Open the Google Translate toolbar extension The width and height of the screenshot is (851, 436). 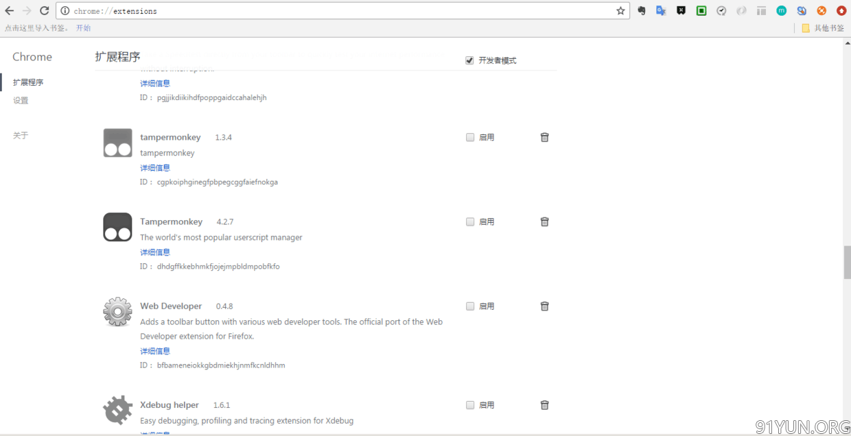tap(661, 11)
